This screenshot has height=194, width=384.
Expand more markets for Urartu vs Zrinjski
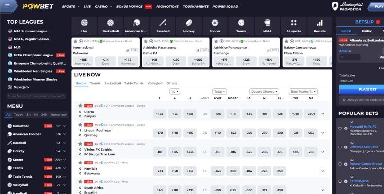(x=323, y=114)
